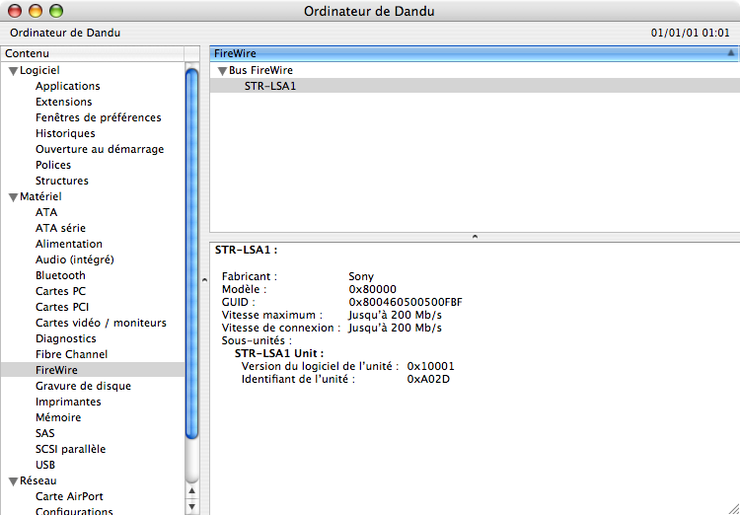This screenshot has height=515, width=740.
Task: Click the Identifiant de l'unité value 0xA02D
Action: click(x=428, y=379)
